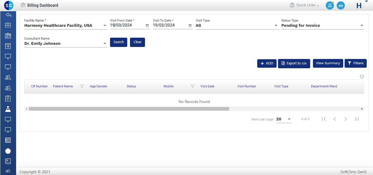373x175 pixels.
Task: Expand the Facility Name dropdown
Action: (x=105, y=25)
